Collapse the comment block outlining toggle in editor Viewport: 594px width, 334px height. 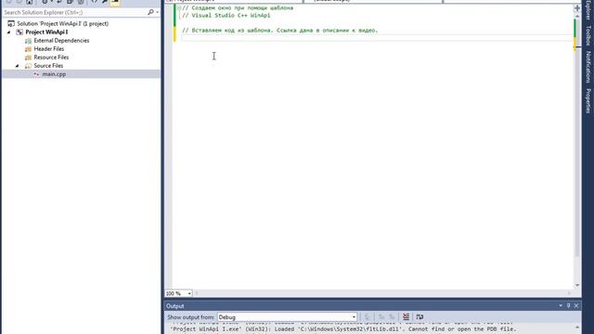[179, 8]
